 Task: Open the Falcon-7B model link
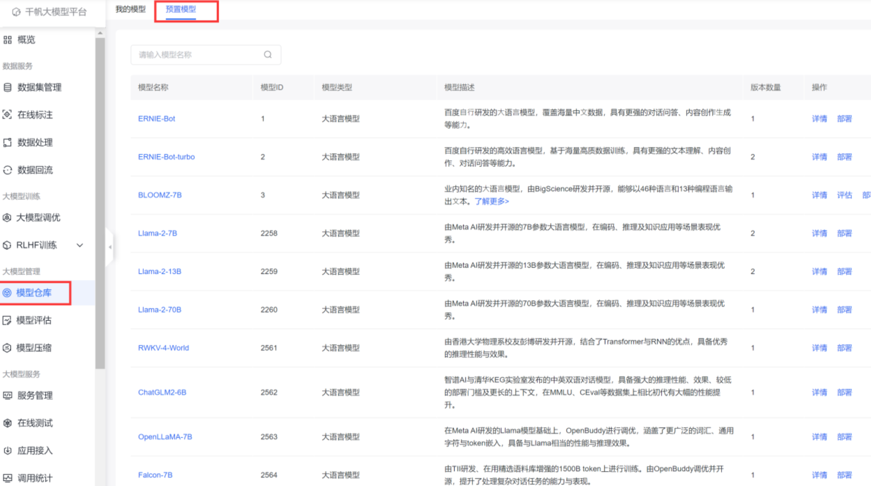[x=155, y=475]
